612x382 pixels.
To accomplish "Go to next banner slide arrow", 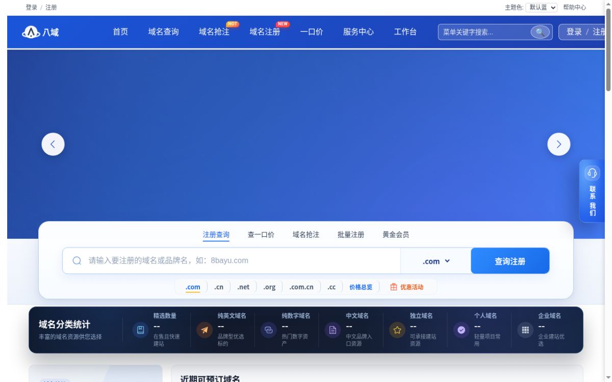I will click(558, 144).
